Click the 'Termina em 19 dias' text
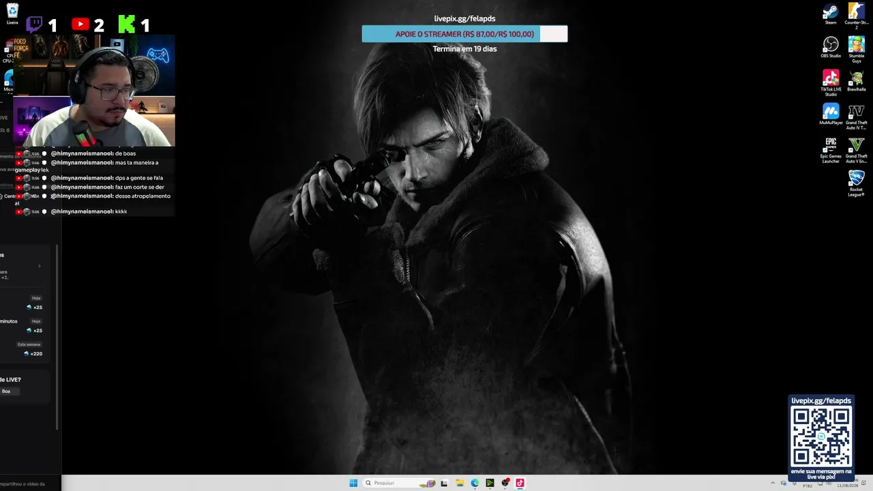Viewport: 873px width, 491px height. pos(464,49)
